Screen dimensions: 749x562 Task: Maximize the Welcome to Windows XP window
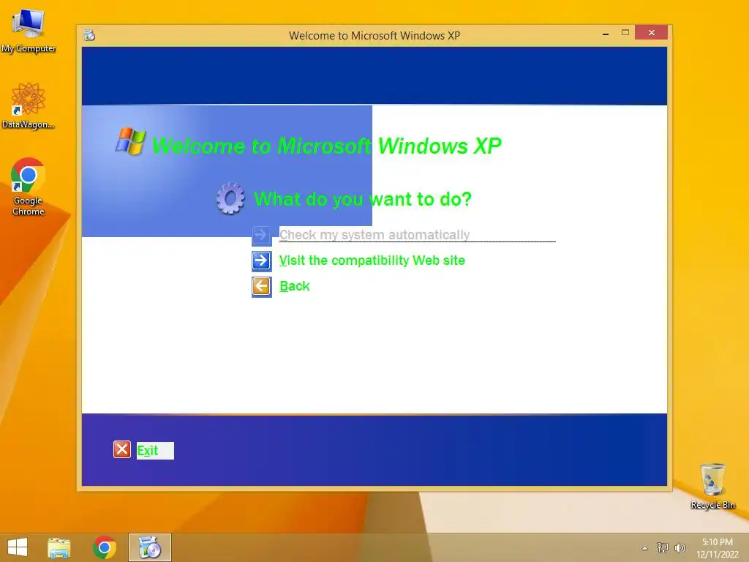coord(625,32)
